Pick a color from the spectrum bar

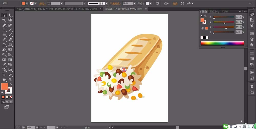[x=222, y=43]
